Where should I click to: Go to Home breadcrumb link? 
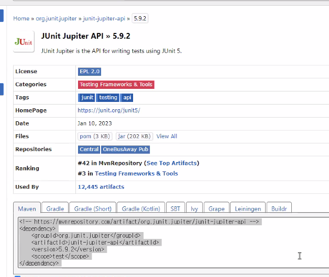point(21,18)
